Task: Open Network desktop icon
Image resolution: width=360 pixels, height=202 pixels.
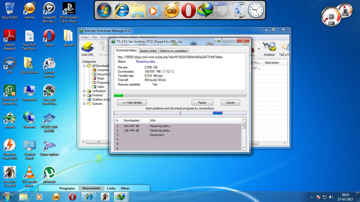Action: click(x=30, y=120)
